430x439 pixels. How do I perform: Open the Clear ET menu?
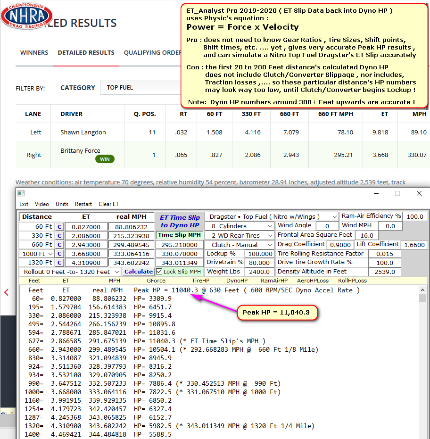coord(108,204)
